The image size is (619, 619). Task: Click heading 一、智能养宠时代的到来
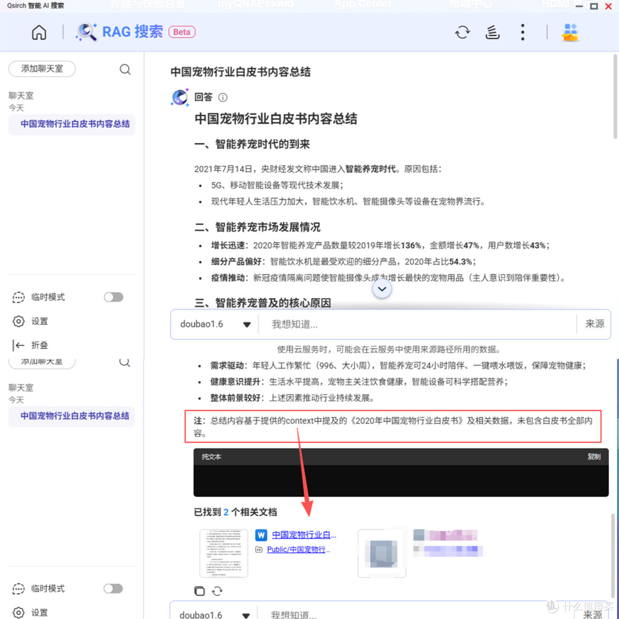point(252,144)
